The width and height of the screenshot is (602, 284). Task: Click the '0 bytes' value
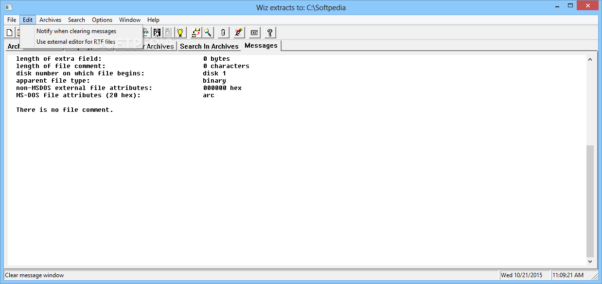216,59
